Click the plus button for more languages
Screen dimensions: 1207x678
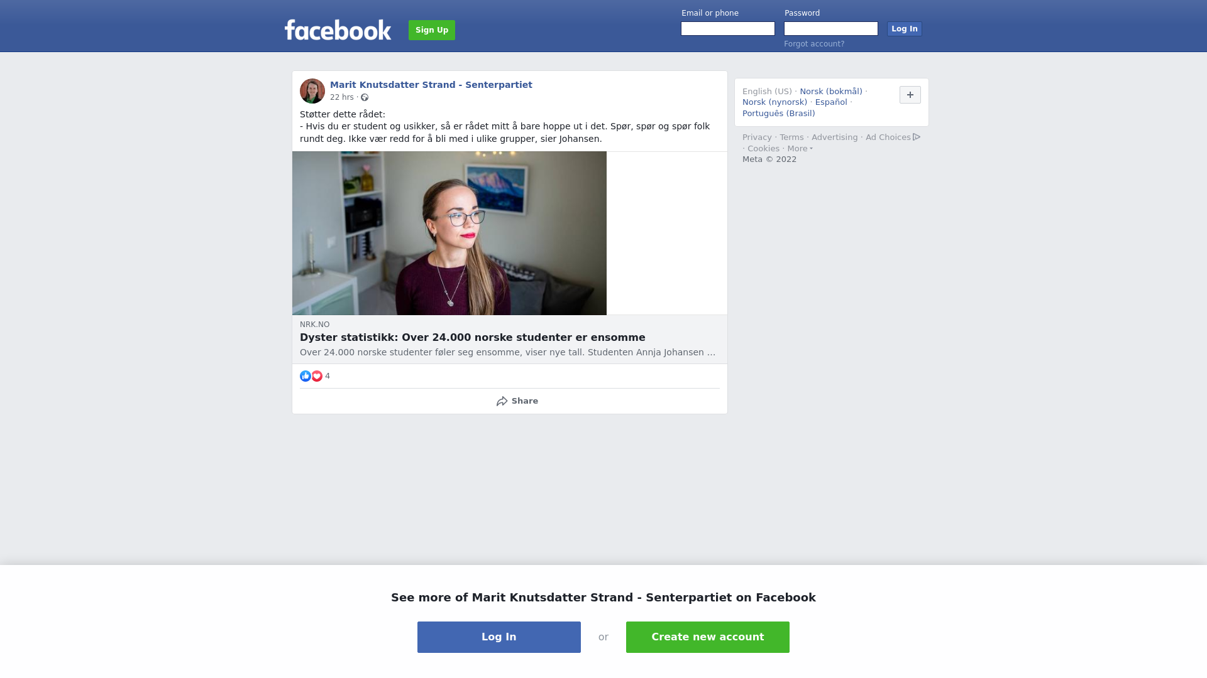[x=910, y=95]
